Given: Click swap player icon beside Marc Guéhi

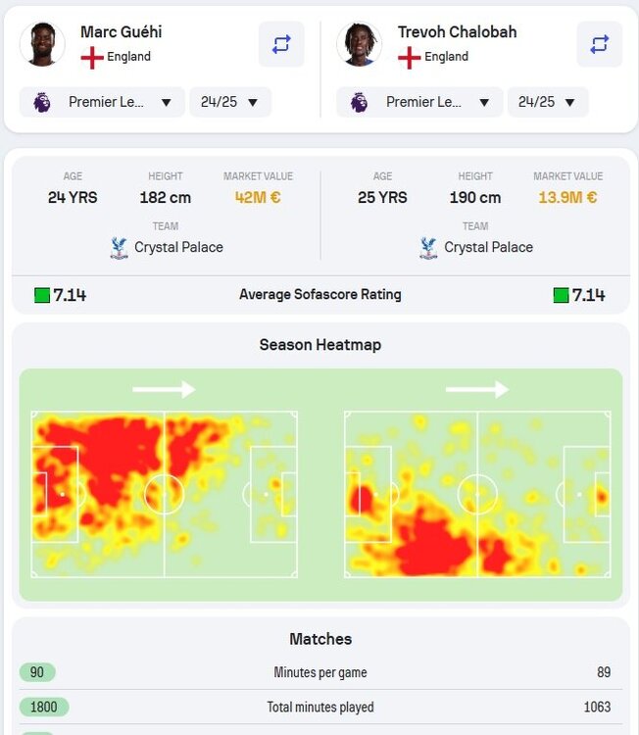Looking at the screenshot, I should (281, 44).
